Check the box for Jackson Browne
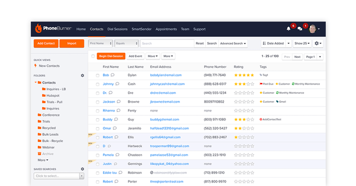The image size is (356, 186). pos(97,102)
